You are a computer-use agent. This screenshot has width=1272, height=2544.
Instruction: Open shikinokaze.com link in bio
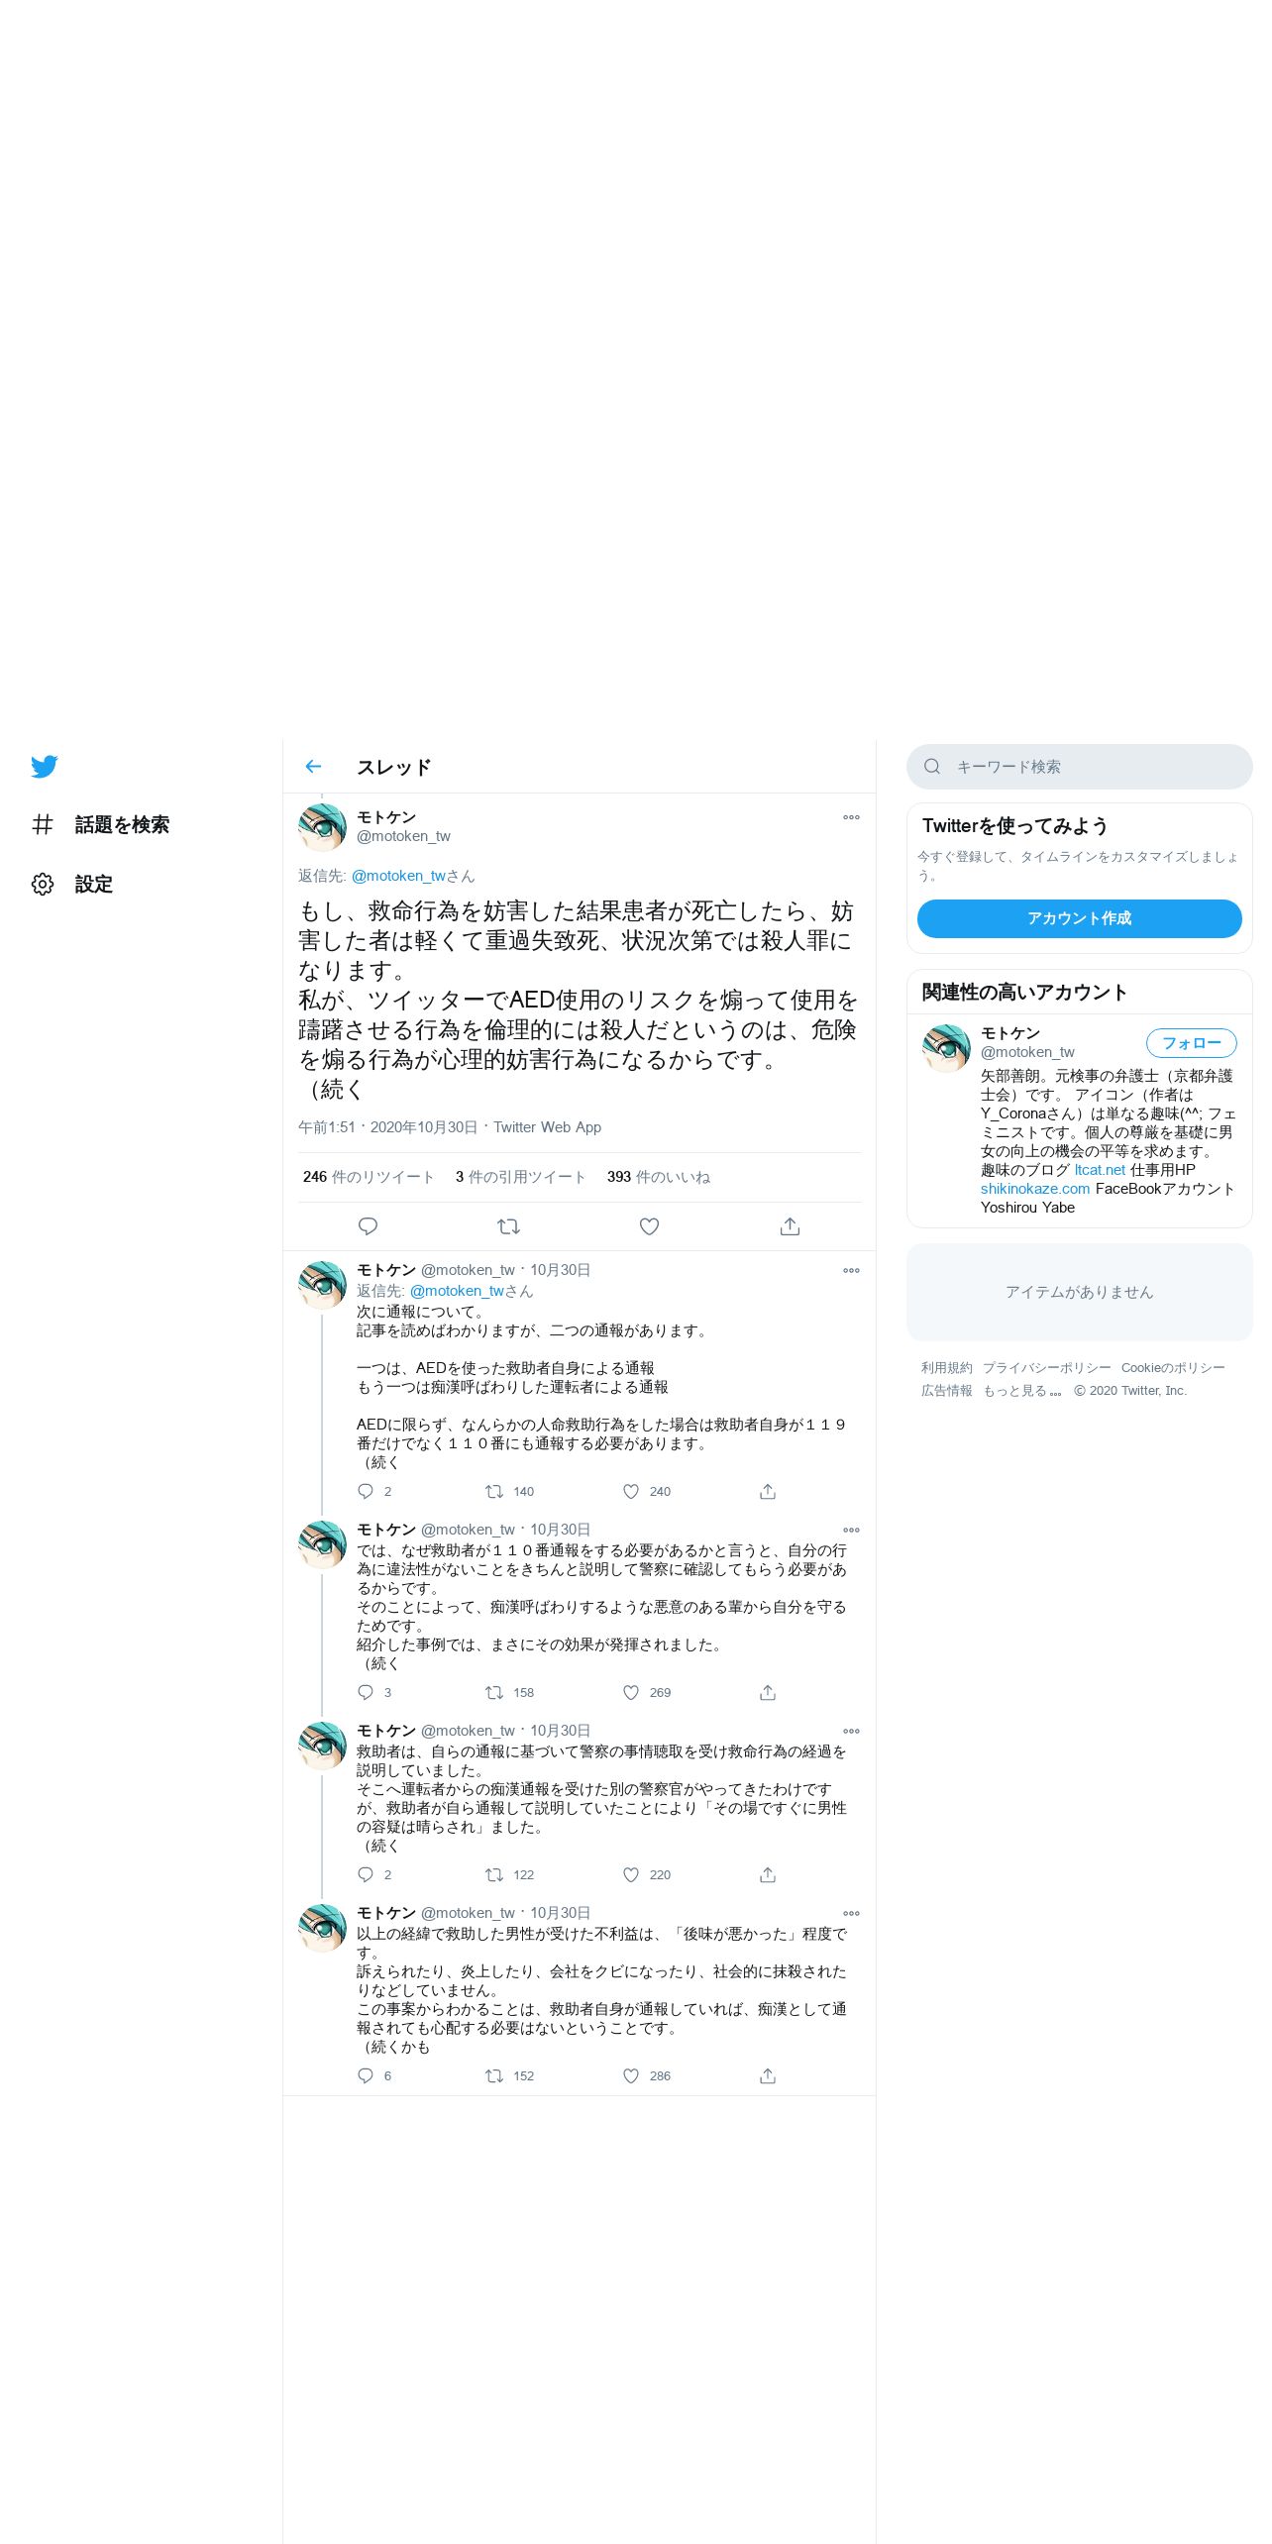1035,1189
